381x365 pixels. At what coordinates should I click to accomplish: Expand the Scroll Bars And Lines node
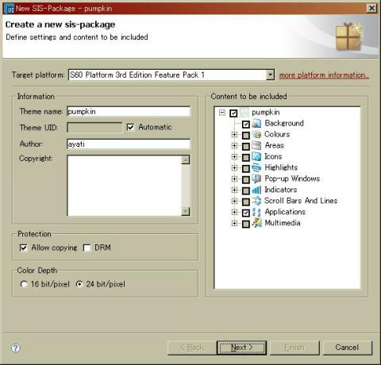tap(234, 202)
